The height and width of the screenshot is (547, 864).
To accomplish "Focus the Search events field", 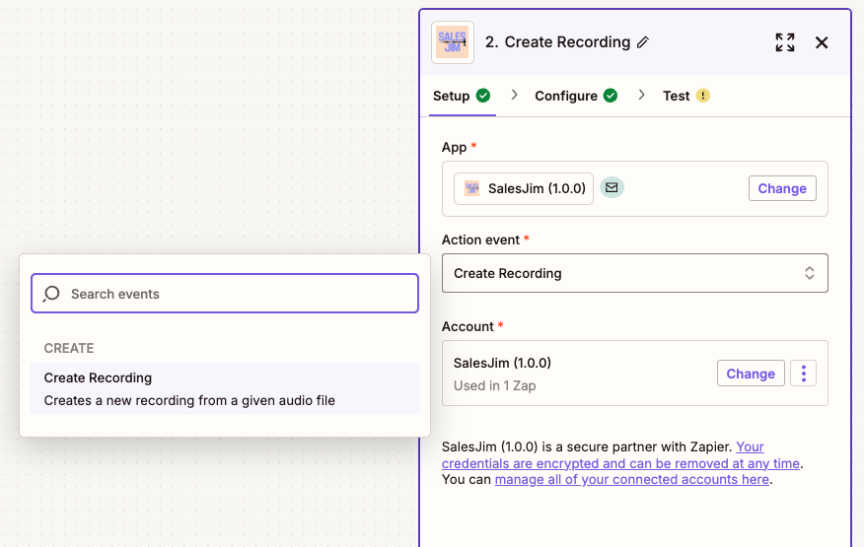I will click(237, 294).
